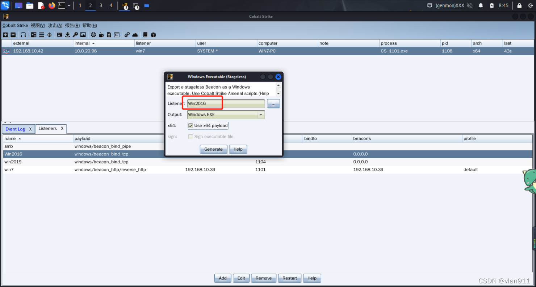Sort sessions by internal column header
This screenshot has height=287, width=536.
pos(103,43)
